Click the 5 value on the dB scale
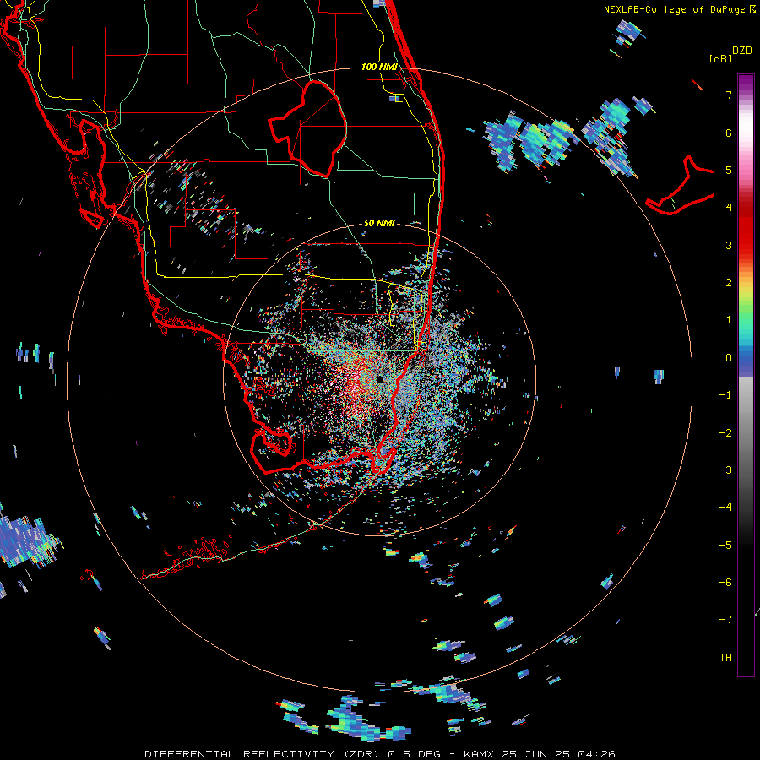 coord(729,170)
